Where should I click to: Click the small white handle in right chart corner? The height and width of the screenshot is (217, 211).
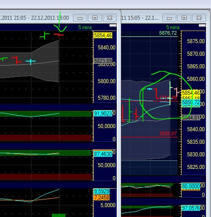pyautogui.click(x=202, y=26)
